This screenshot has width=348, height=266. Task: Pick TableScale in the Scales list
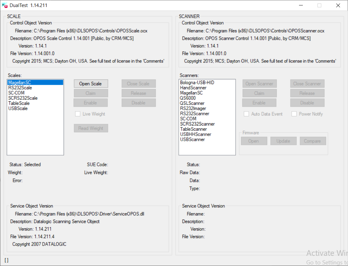pos(19,103)
